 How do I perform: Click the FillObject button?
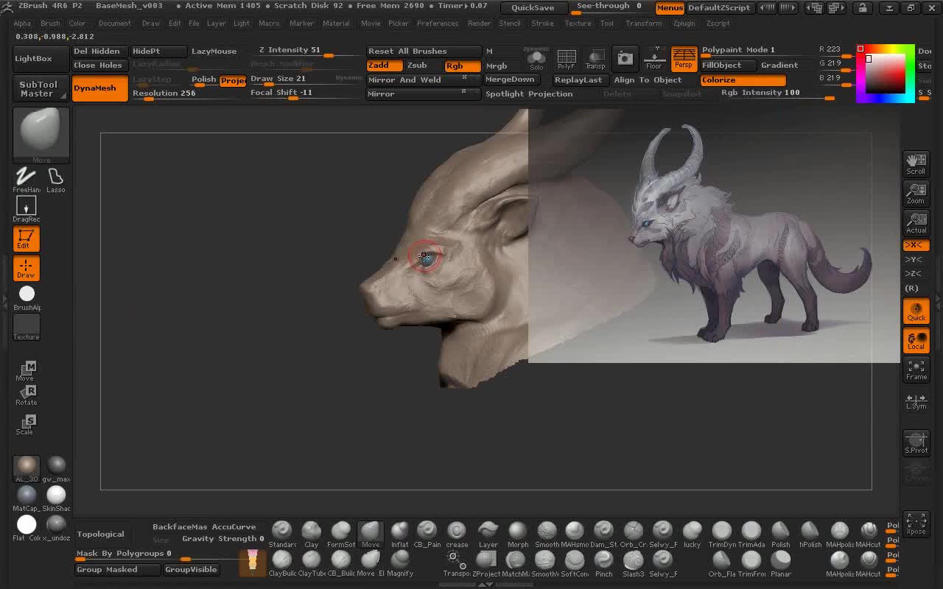[x=728, y=66]
